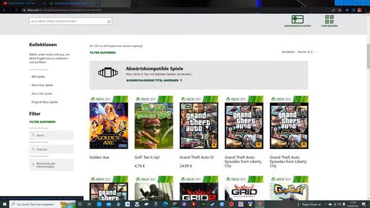The width and height of the screenshot is (370, 208).
Task: Select the Xbox 360-Spiele collection
Action: tap(42, 94)
